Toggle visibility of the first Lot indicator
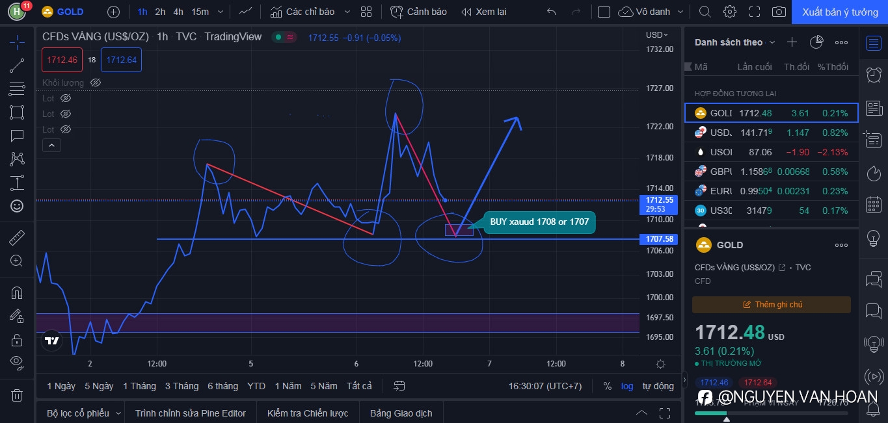 point(65,98)
